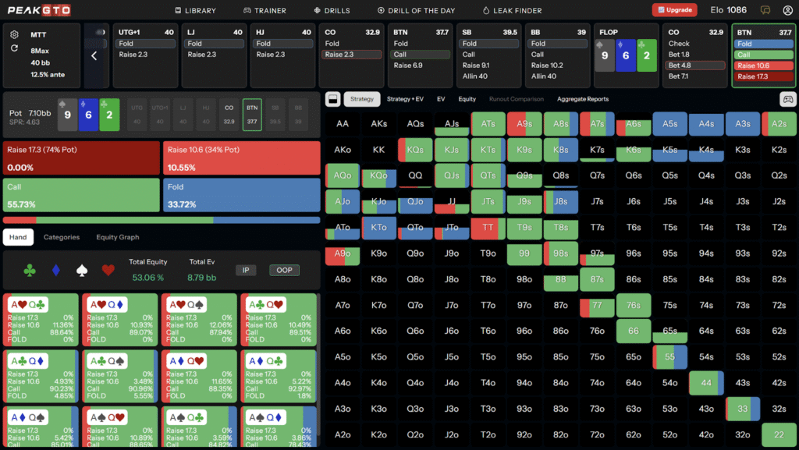Image resolution: width=799 pixels, height=450 pixels.
Task: Open the user profile icon
Action: click(x=787, y=10)
